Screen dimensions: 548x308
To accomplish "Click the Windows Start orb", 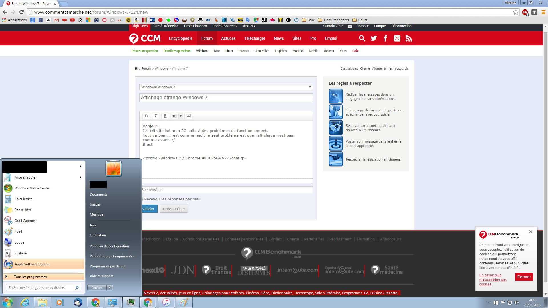I will click(7, 302).
